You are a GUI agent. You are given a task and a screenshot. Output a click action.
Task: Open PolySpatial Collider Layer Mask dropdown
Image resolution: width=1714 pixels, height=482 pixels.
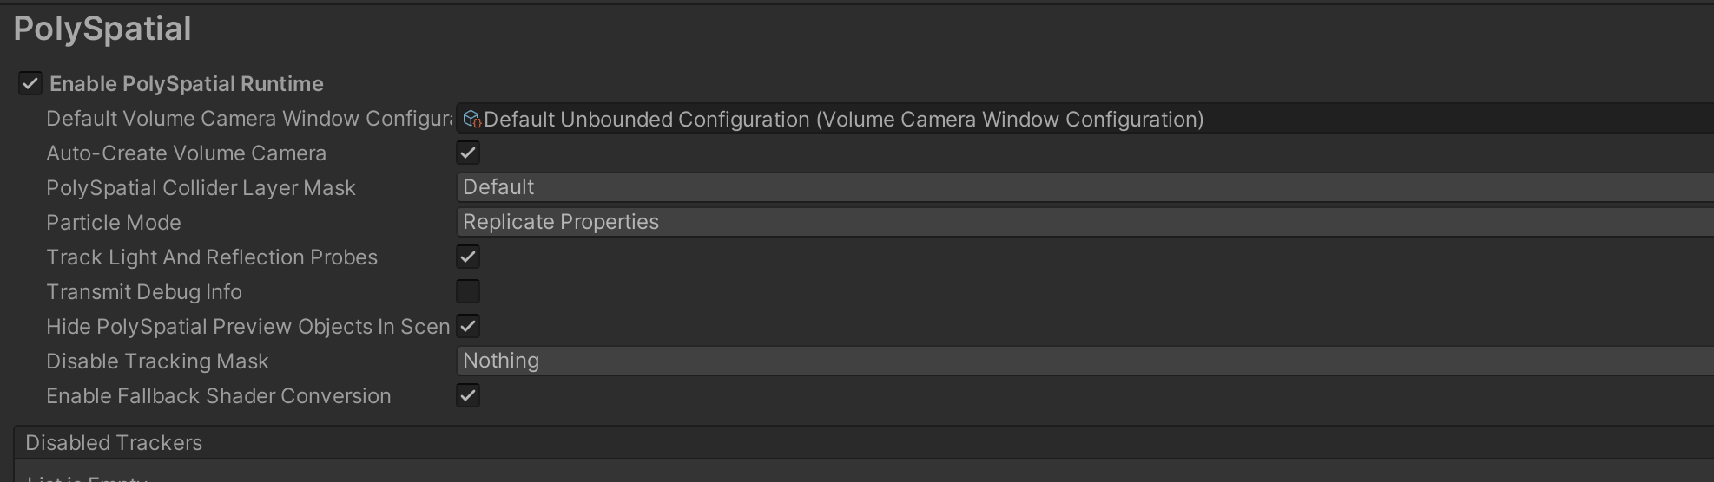[1084, 187]
